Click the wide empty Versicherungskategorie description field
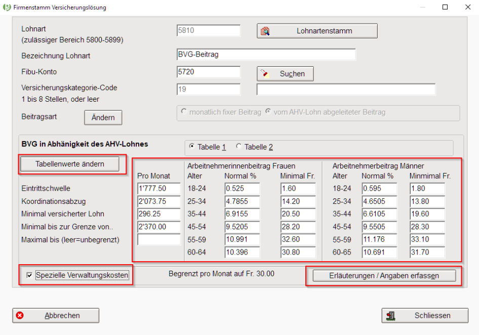The image size is (479, 335). 346,90
